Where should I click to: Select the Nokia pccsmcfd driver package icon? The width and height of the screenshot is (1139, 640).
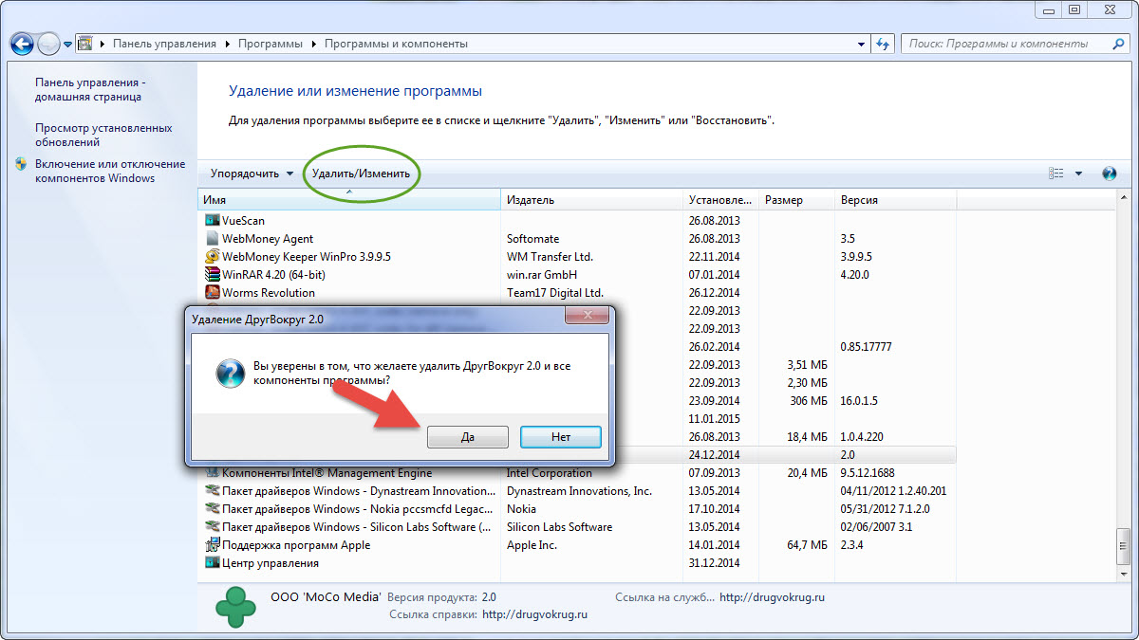click(213, 508)
